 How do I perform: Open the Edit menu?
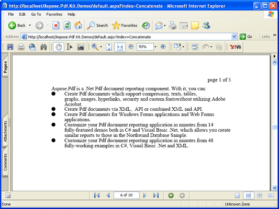(x=22, y=14)
